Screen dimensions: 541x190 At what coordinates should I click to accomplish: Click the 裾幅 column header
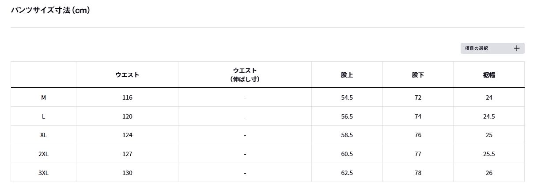pyautogui.click(x=489, y=75)
